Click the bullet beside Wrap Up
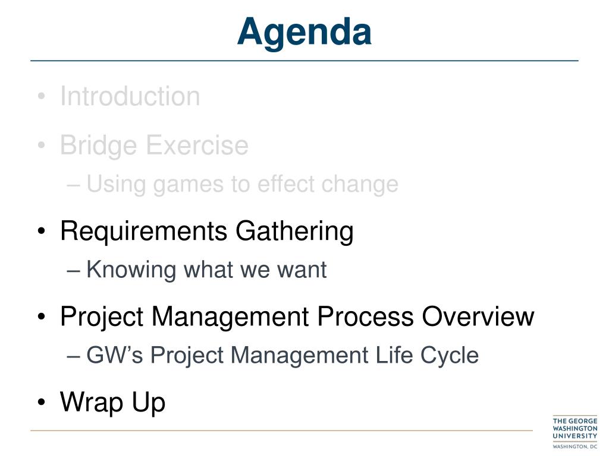This screenshot has height=456, width=609. [42, 402]
